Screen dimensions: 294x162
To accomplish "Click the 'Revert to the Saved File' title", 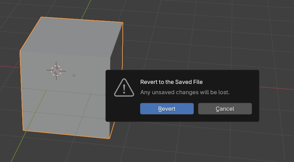I will [x=171, y=82].
